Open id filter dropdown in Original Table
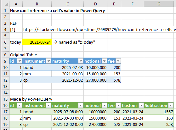The width and height of the screenshot is (176, 130). (20, 61)
